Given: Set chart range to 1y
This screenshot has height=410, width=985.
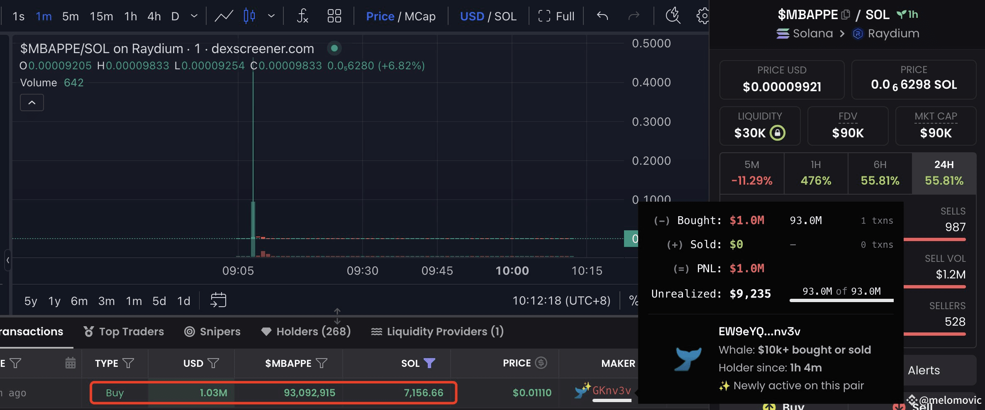Looking at the screenshot, I should click(54, 301).
